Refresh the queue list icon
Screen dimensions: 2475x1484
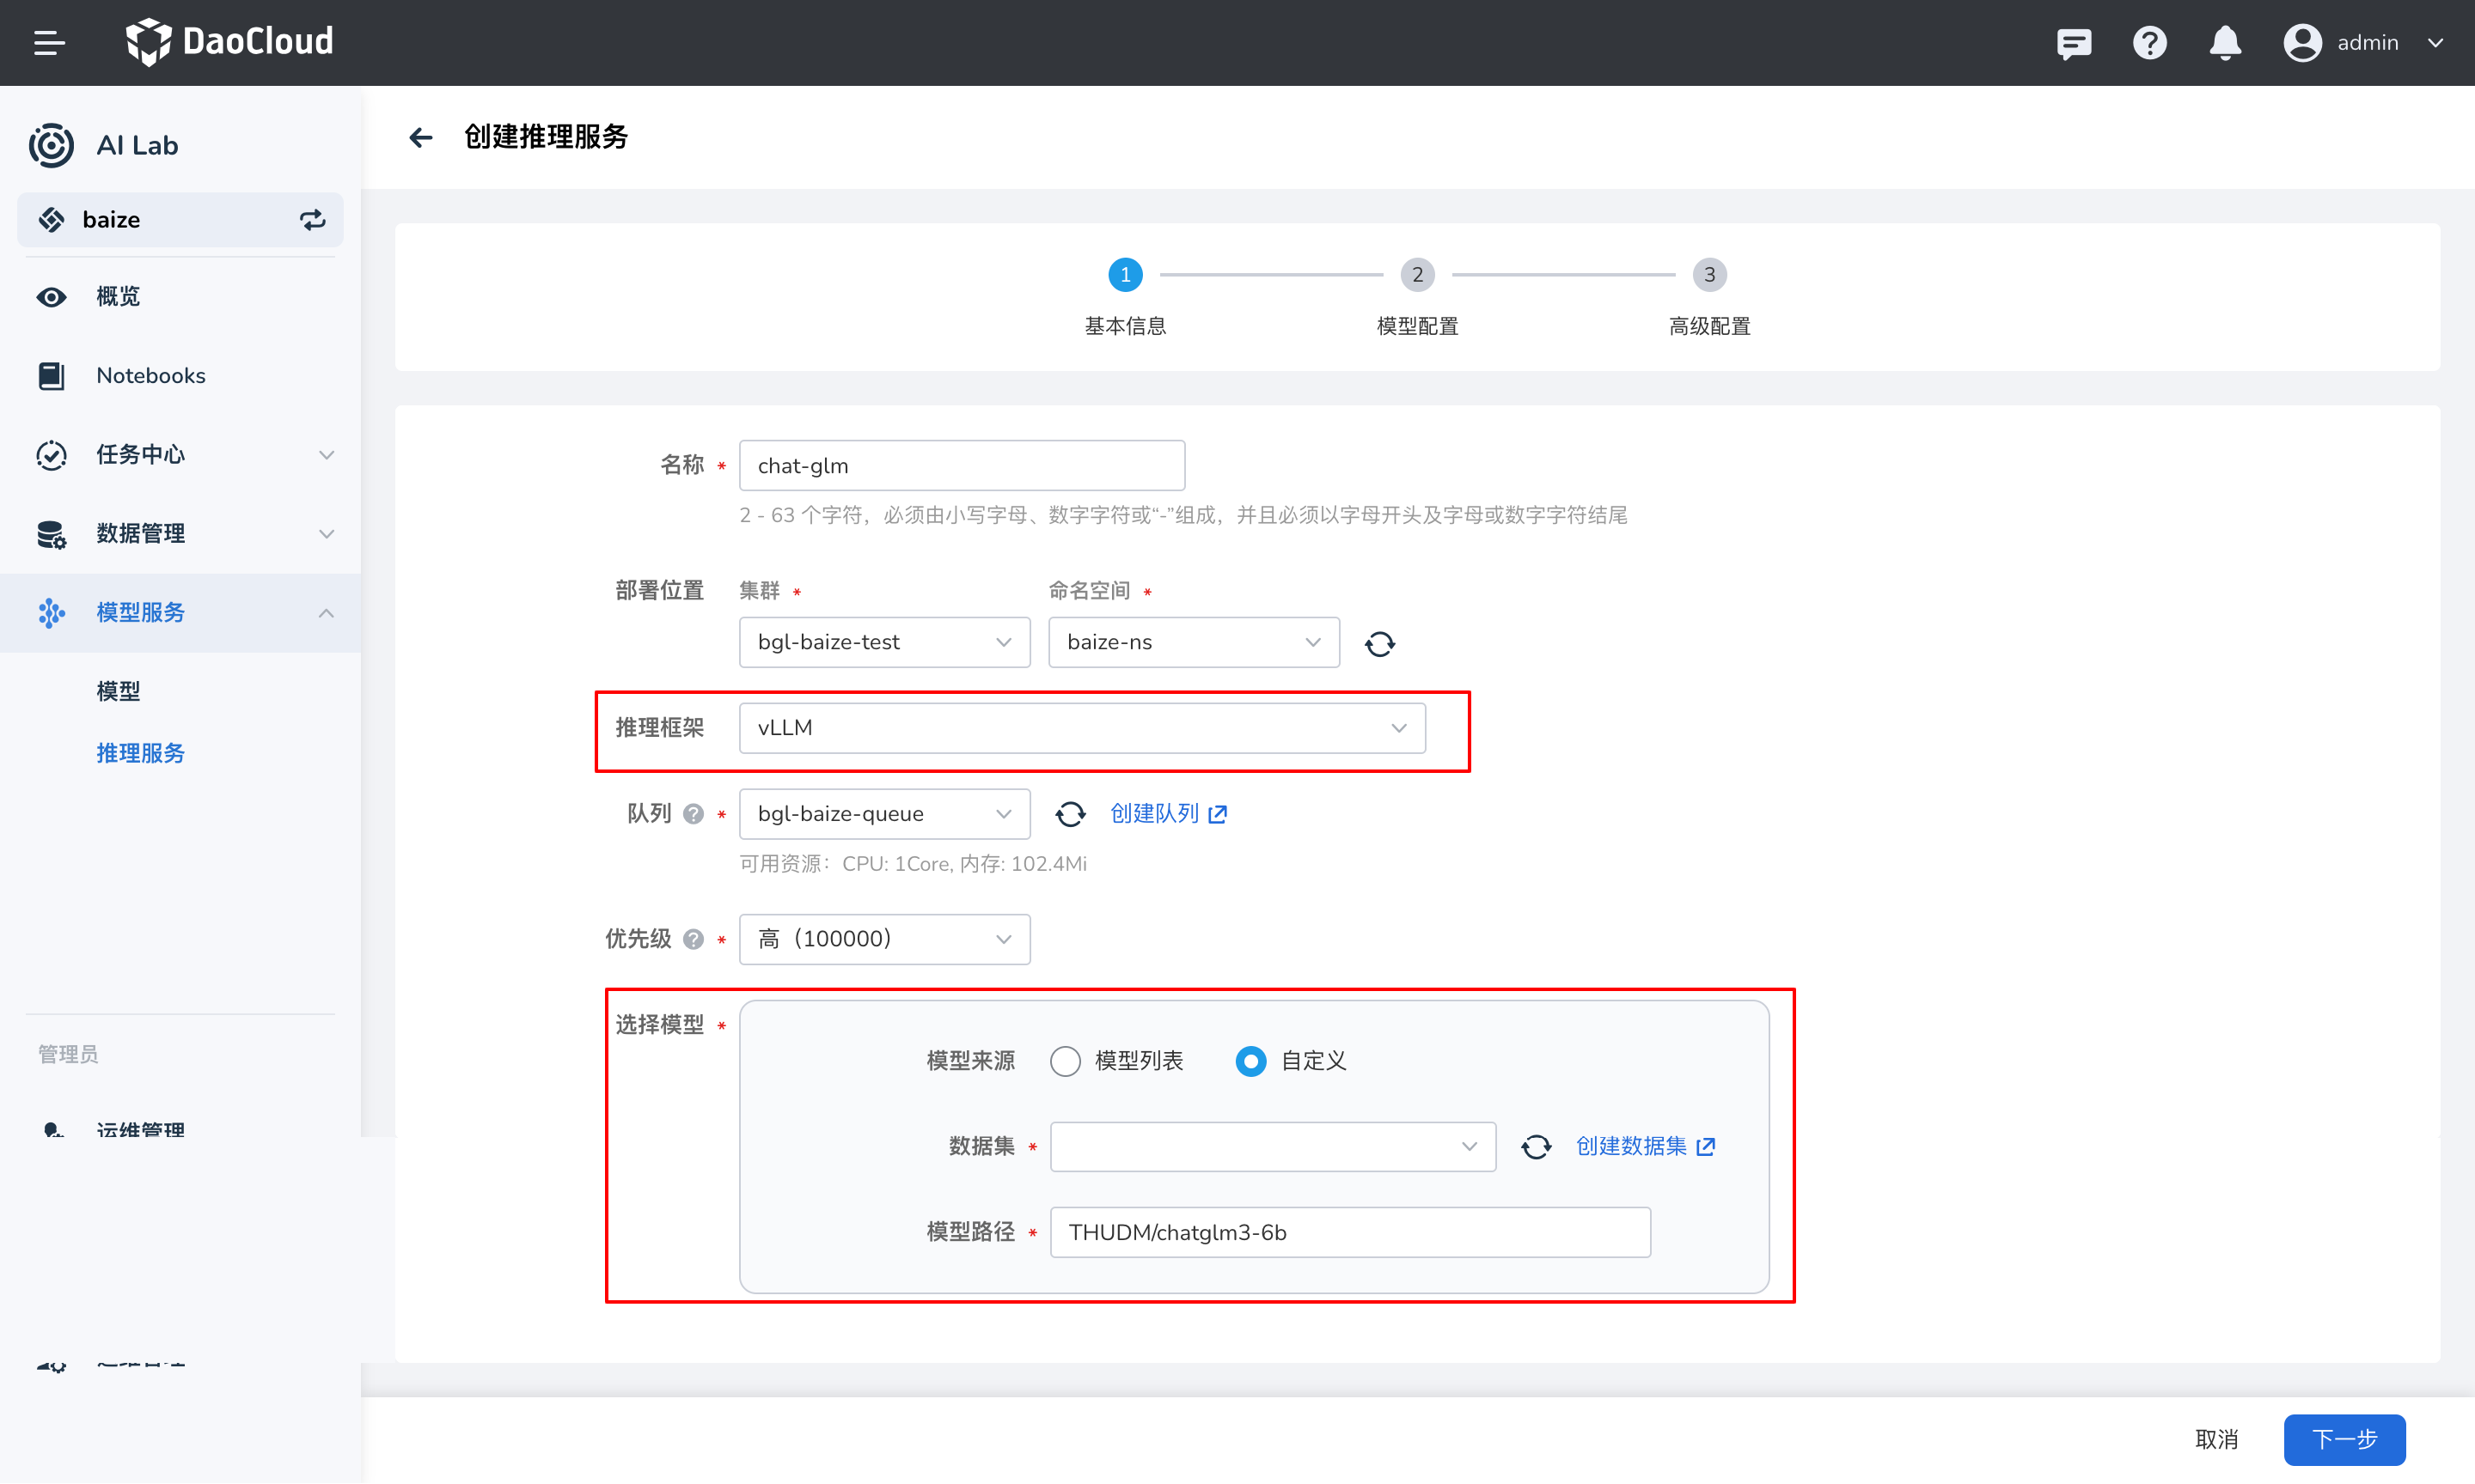[1069, 814]
